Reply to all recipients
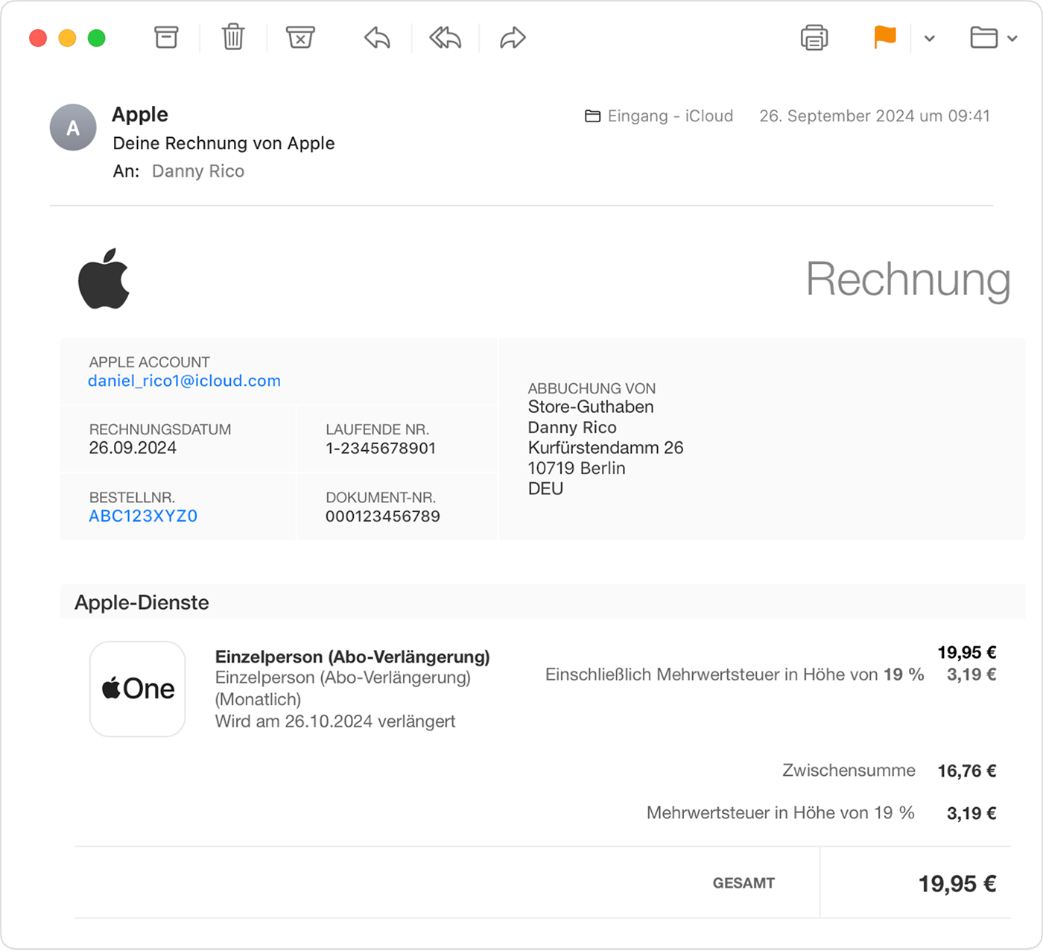 443,37
